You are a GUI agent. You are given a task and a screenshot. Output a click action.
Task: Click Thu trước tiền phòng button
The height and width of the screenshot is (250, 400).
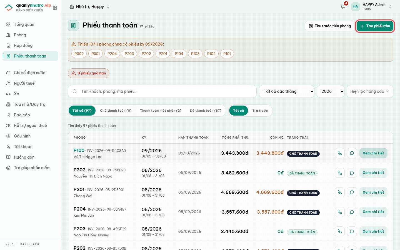coord(330,26)
